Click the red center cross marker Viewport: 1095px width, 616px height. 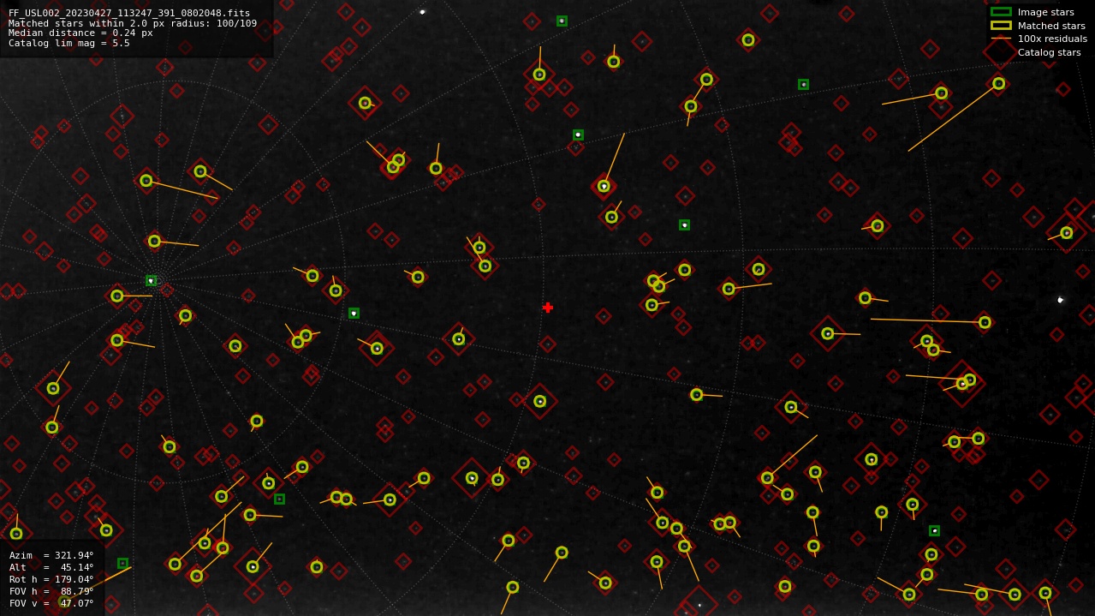click(548, 308)
